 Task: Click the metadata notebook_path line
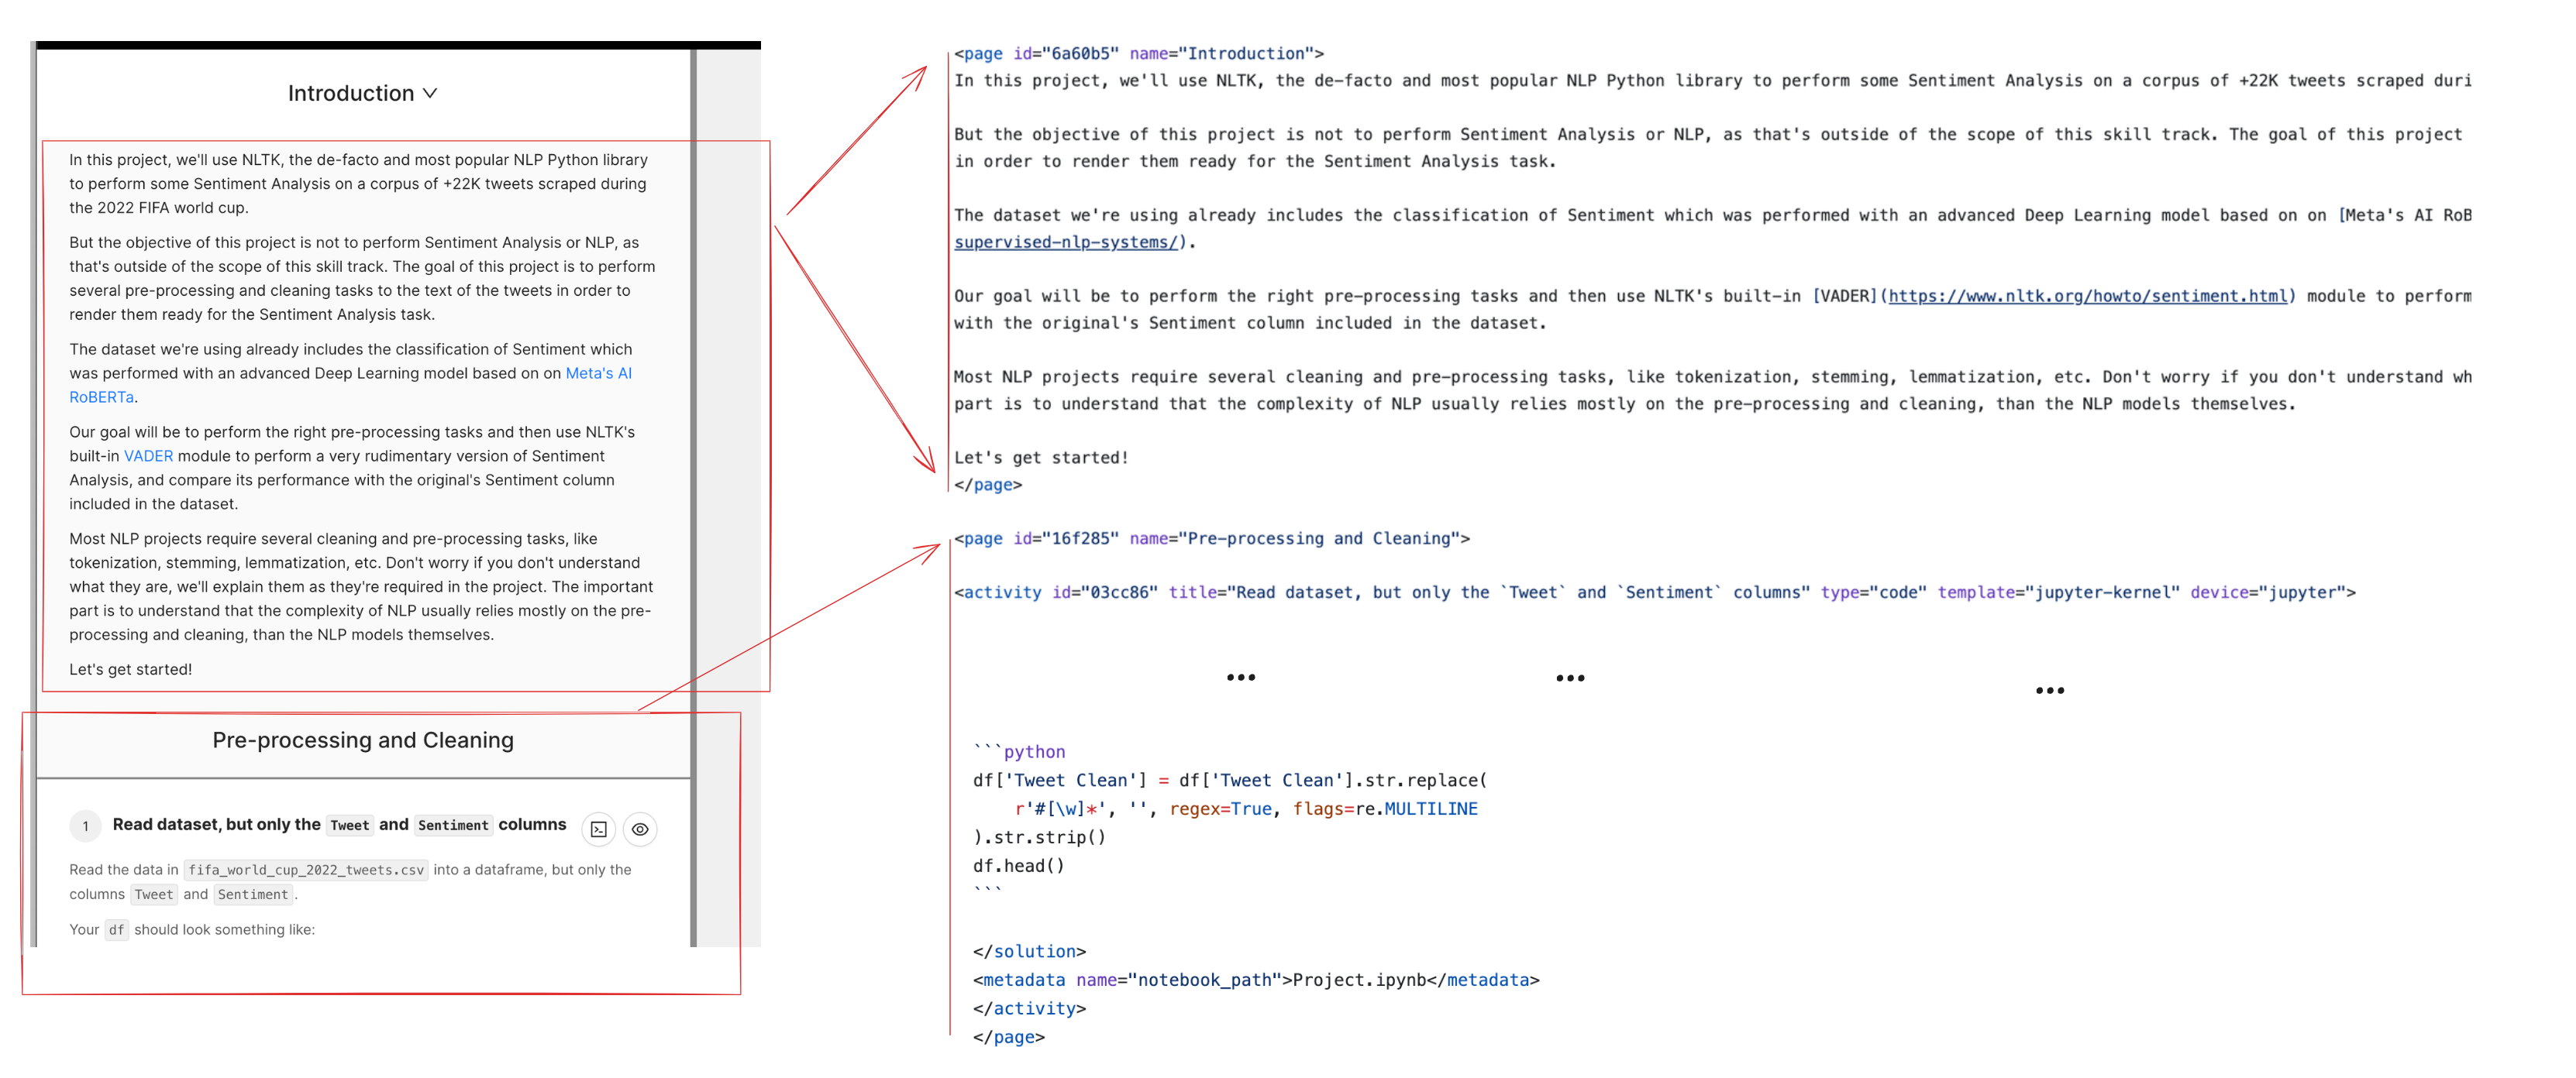pyautogui.click(x=1256, y=980)
